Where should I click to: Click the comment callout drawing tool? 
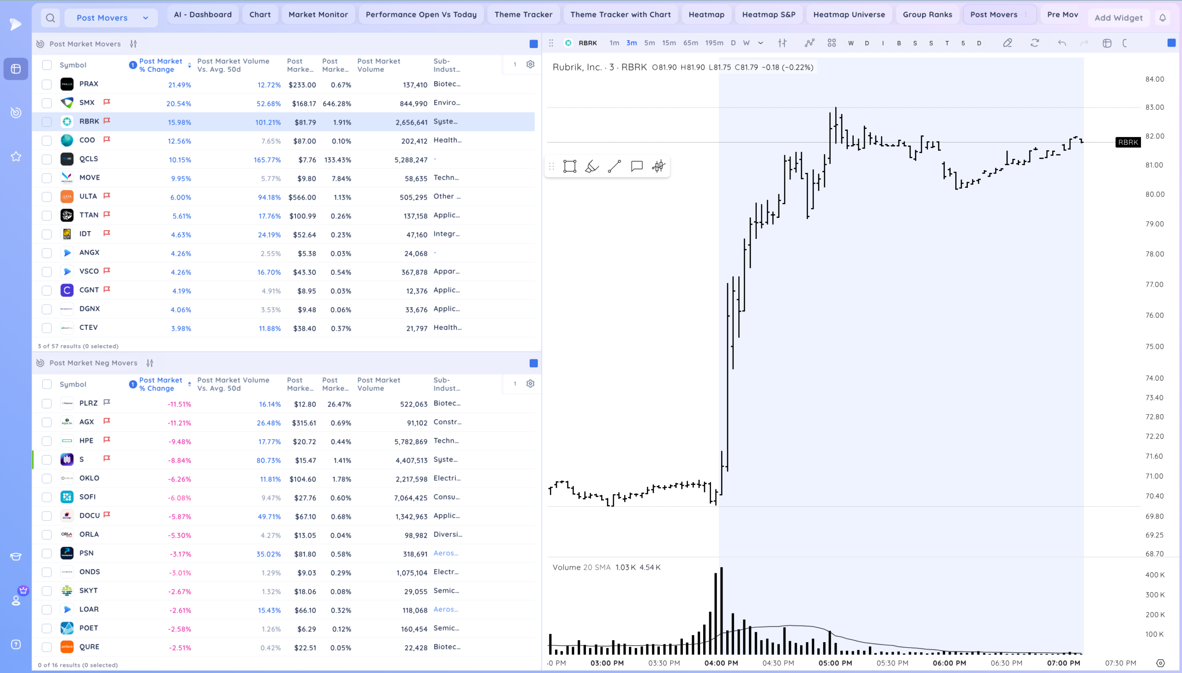(x=637, y=167)
